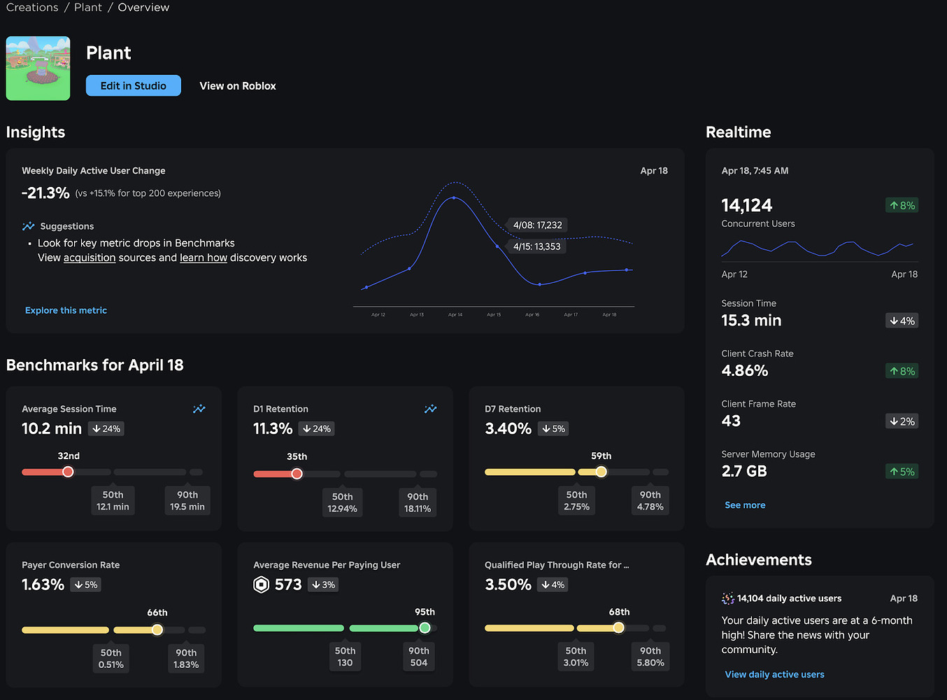
Task: Open the Creations breadcrumb
Action: pos(32,7)
